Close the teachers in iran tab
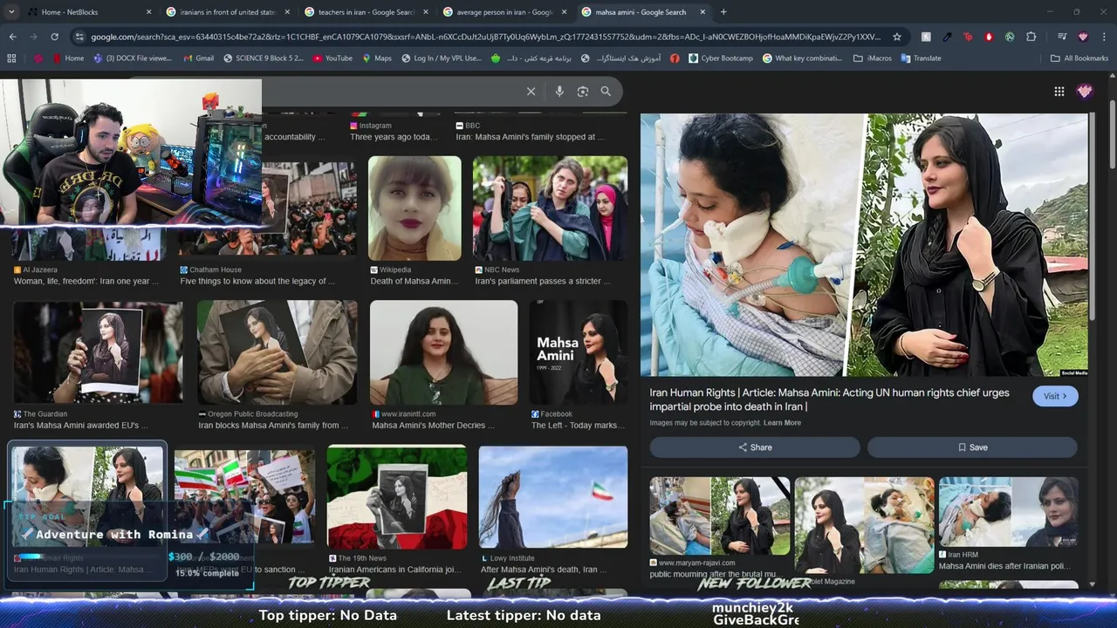The width and height of the screenshot is (1117, 628). pos(425,12)
